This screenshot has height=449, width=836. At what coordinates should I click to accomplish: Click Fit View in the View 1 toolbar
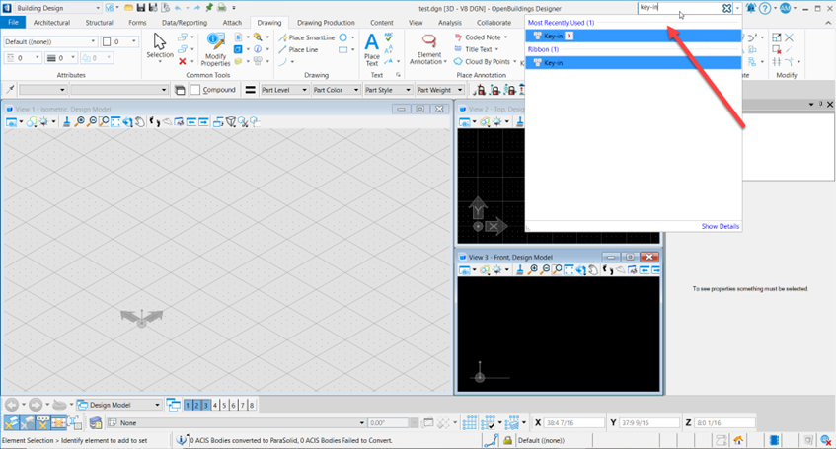[x=115, y=122]
